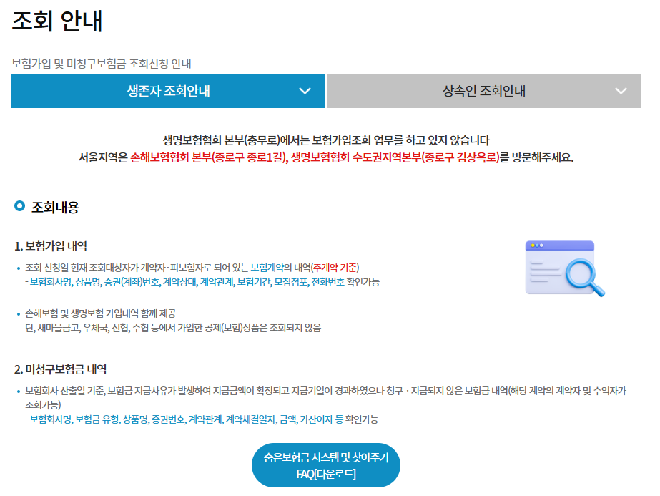The height and width of the screenshot is (496, 660).
Task: Select the 생존자 조회안내 tab
Action: coord(168,91)
